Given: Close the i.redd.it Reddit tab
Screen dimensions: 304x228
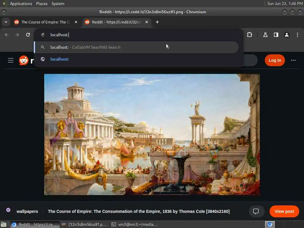Looking at the screenshot, I should point(147,22).
